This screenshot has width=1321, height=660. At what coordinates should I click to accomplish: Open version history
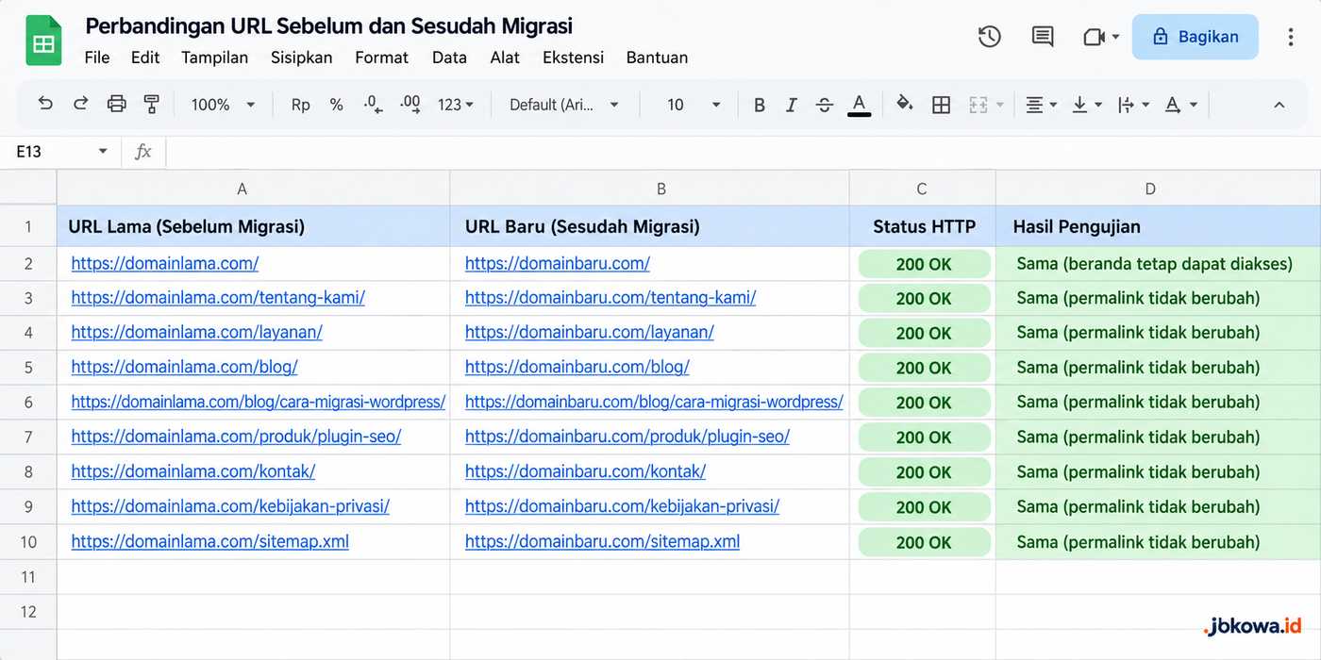coord(989,37)
